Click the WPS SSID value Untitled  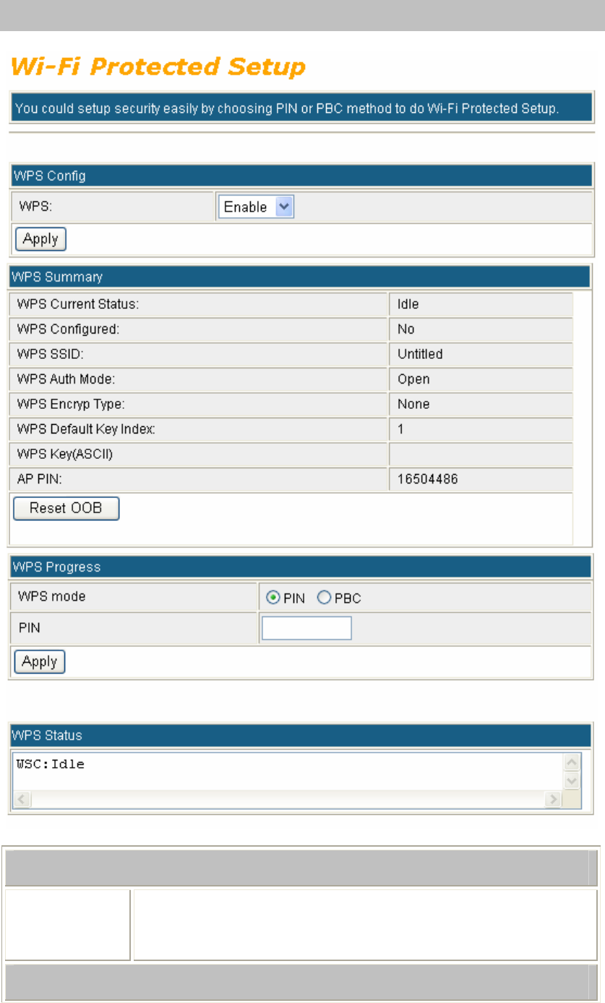pyautogui.click(x=420, y=355)
